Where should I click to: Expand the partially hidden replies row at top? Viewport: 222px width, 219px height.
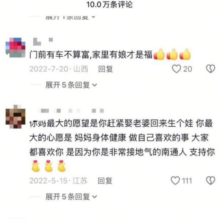click(x=70, y=17)
